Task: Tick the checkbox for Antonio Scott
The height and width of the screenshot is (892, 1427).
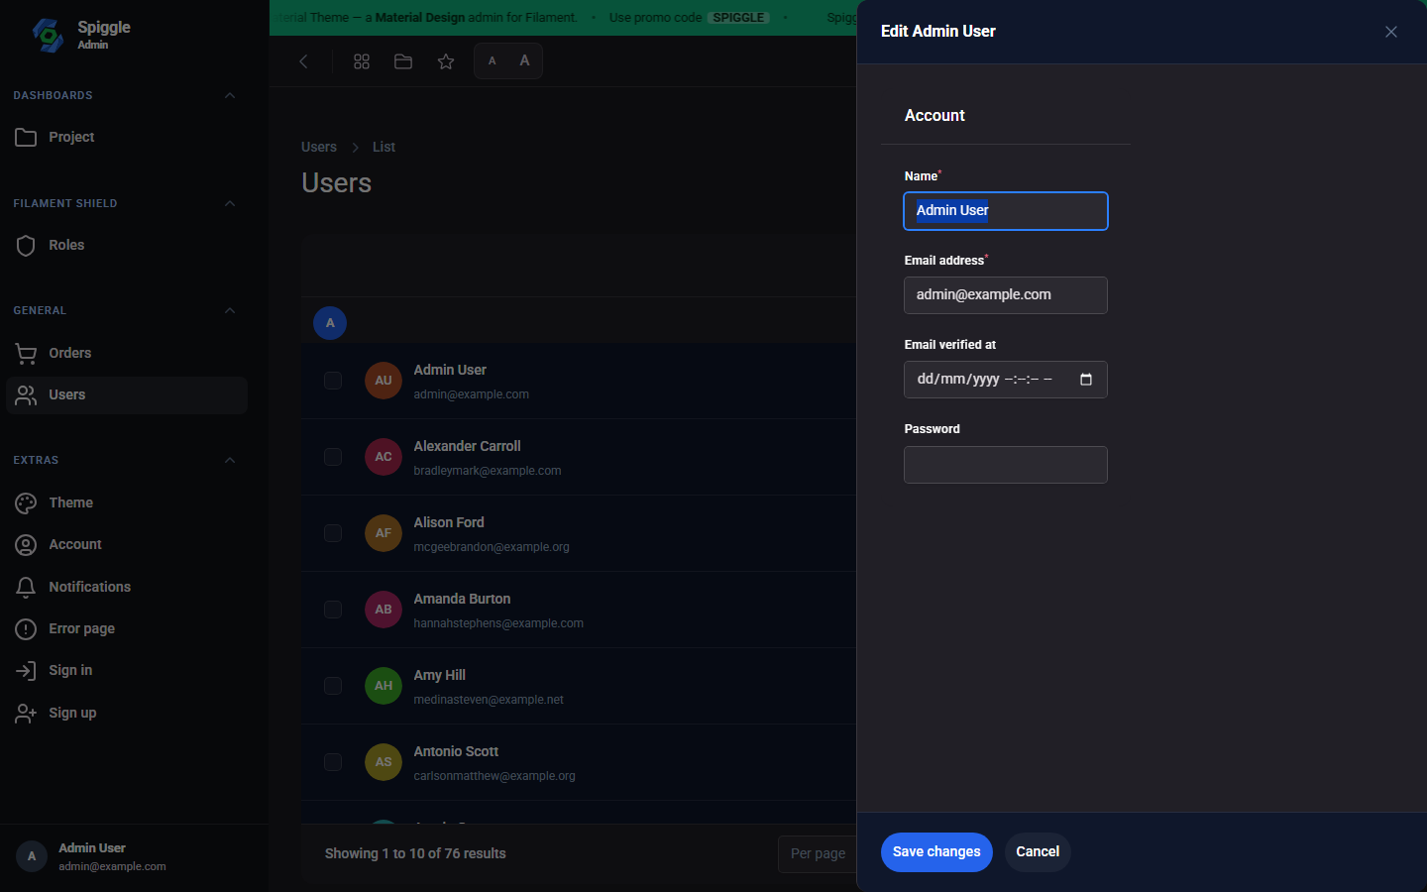Action: pyautogui.click(x=333, y=762)
